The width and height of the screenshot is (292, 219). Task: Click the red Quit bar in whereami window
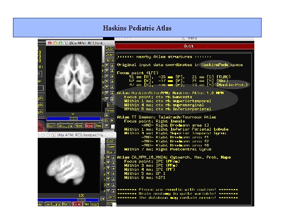click(x=185, y=46)
